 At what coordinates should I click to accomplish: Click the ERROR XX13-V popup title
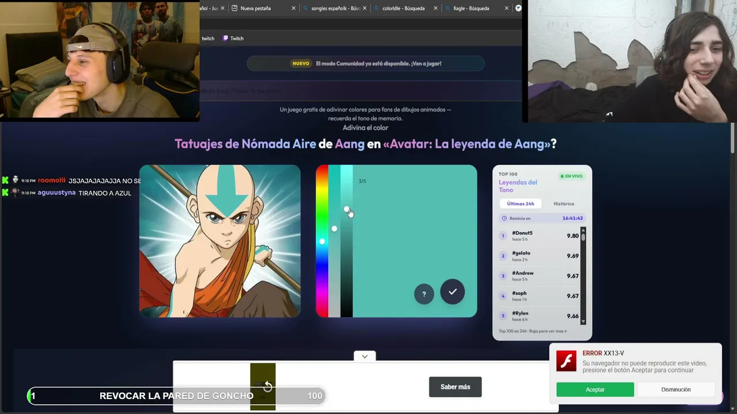pyautogui.click(x=603, y=353)
